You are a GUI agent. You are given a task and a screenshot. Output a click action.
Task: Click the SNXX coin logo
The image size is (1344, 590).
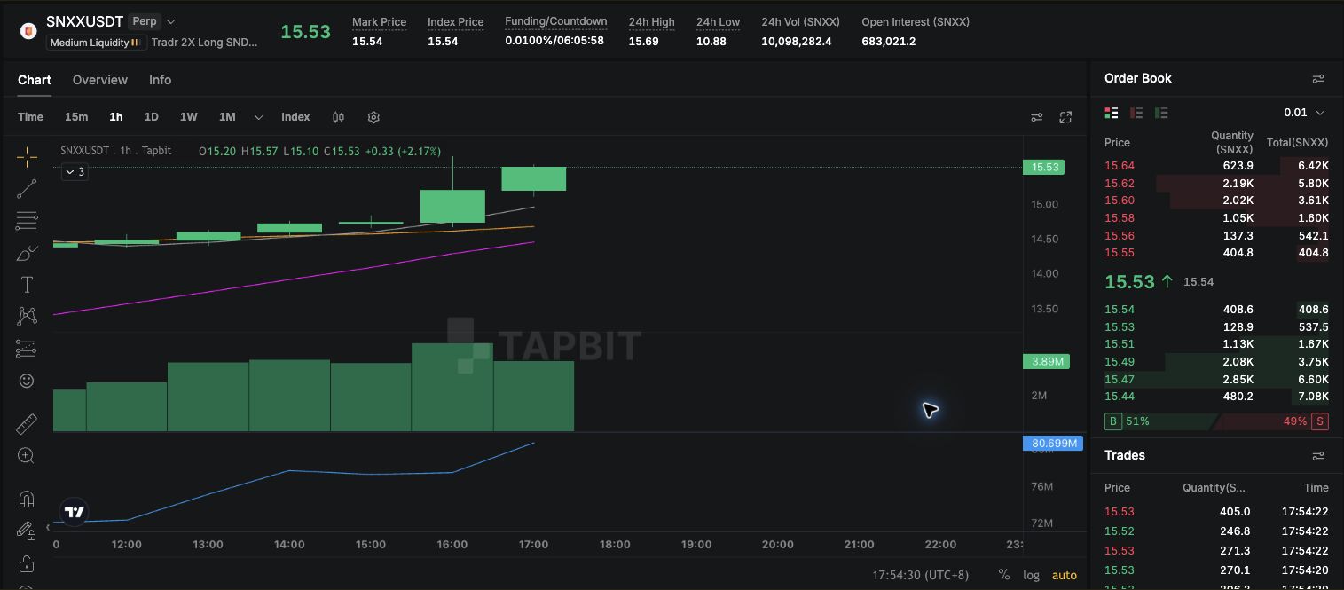tap(28, 31)
